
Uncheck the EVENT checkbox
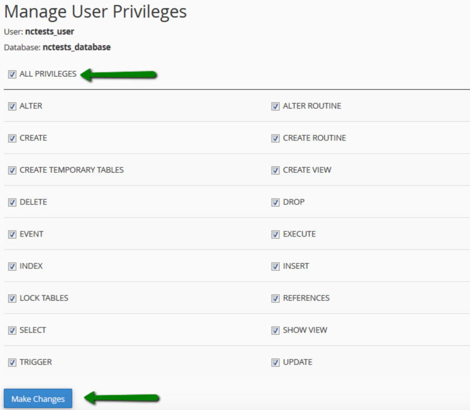pos(12,235)
